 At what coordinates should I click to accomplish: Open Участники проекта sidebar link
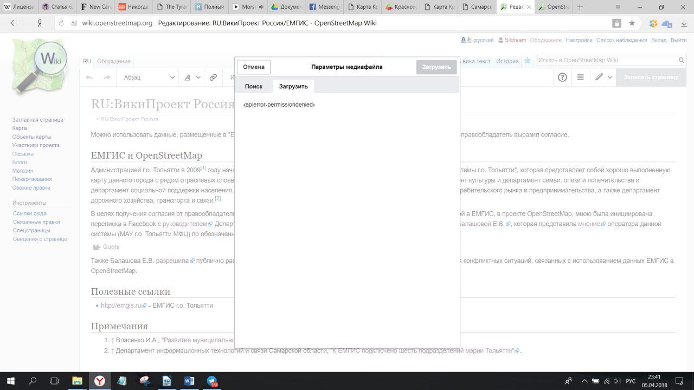click(36, 145)
